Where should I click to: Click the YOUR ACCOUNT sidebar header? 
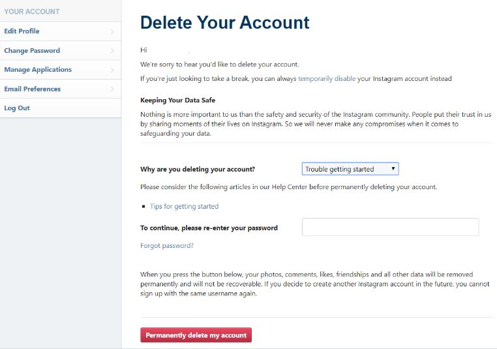(32, 12)
